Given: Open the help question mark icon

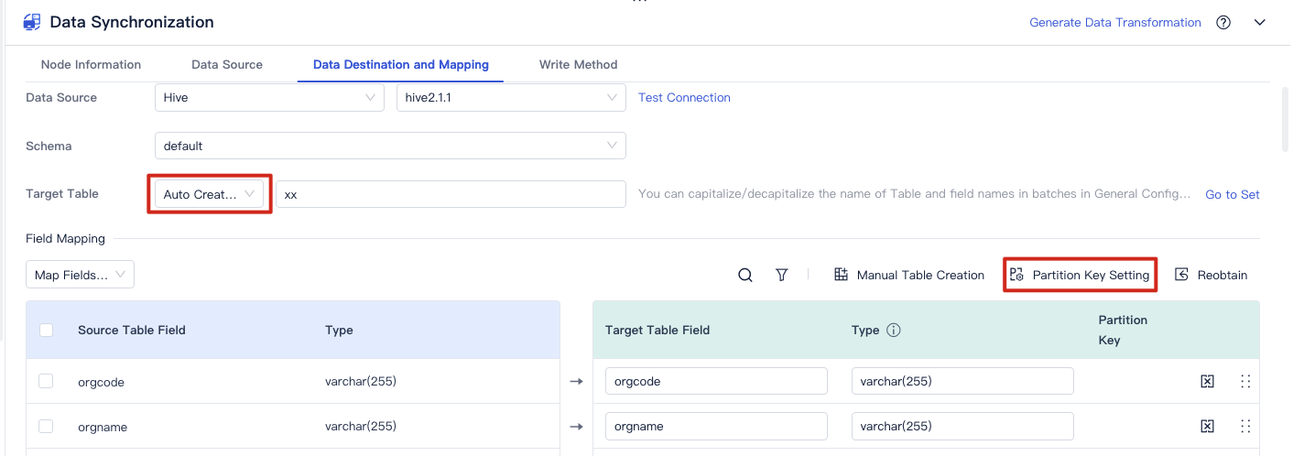Looking at the screenshot, I should coord(1223,23).
